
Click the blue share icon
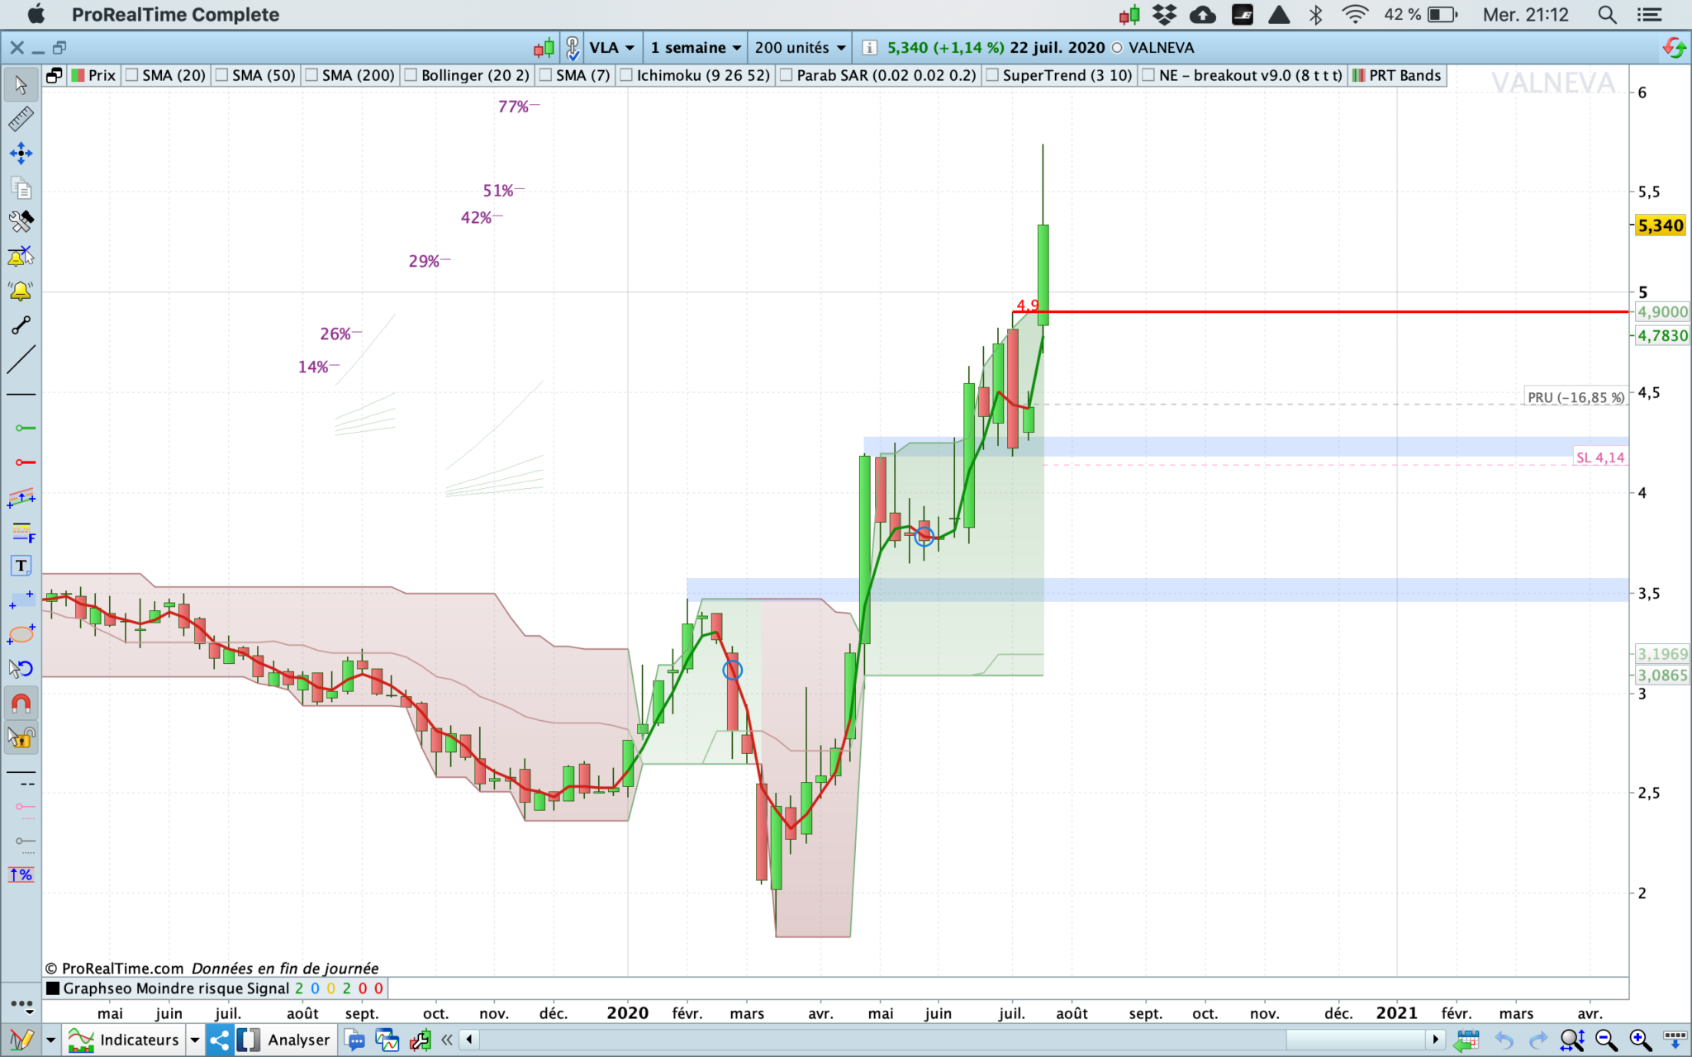(220, 1040)
